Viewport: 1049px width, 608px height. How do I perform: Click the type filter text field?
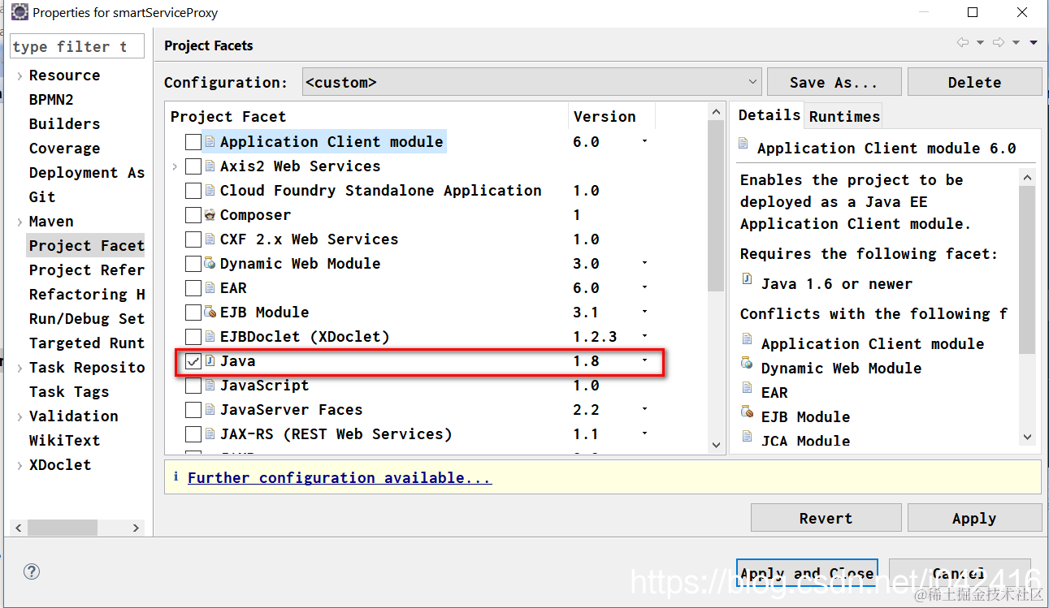tap(77, 47)
